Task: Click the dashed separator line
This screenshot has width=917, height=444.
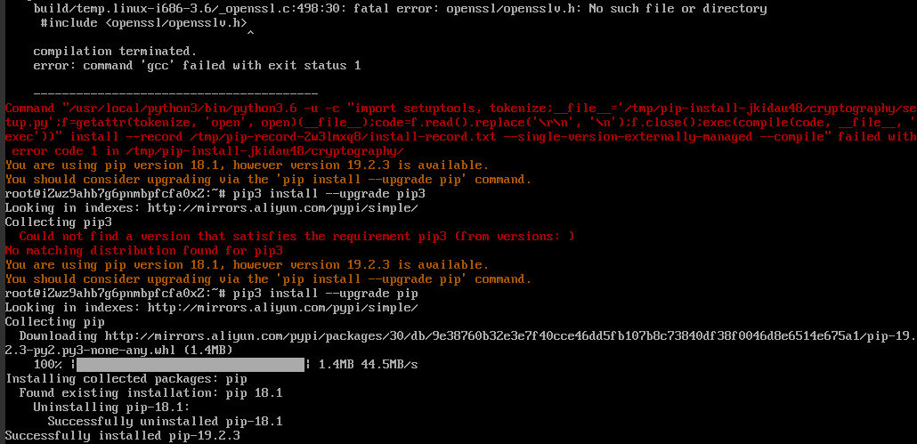Action: 175,93
